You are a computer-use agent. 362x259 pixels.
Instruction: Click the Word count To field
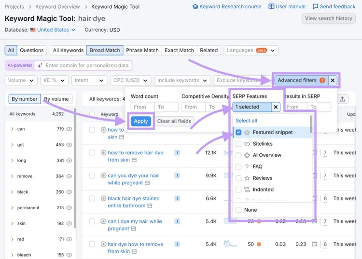click(x=167, y=107)
